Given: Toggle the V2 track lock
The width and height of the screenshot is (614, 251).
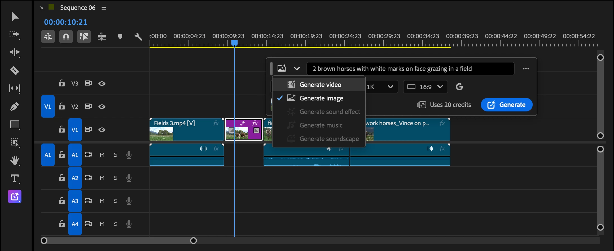Looking at the screenshot, I should click(x=62, y=106).
